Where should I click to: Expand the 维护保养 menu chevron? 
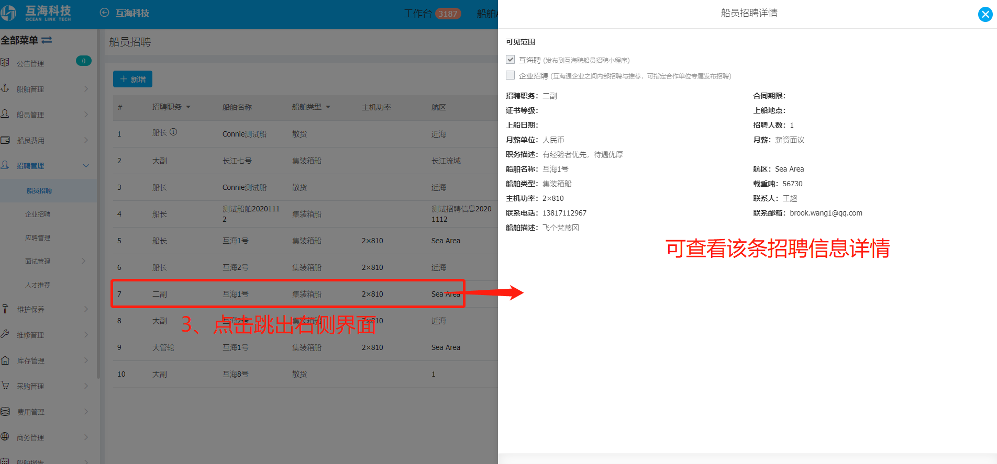click(86, 309)
